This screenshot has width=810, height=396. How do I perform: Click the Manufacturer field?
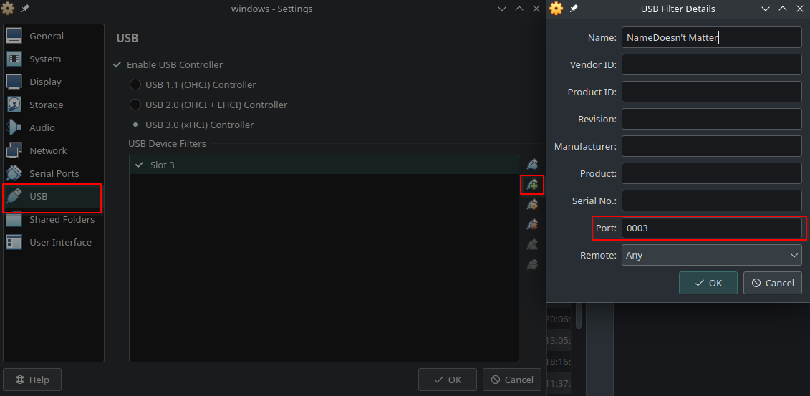coord(711,146)
